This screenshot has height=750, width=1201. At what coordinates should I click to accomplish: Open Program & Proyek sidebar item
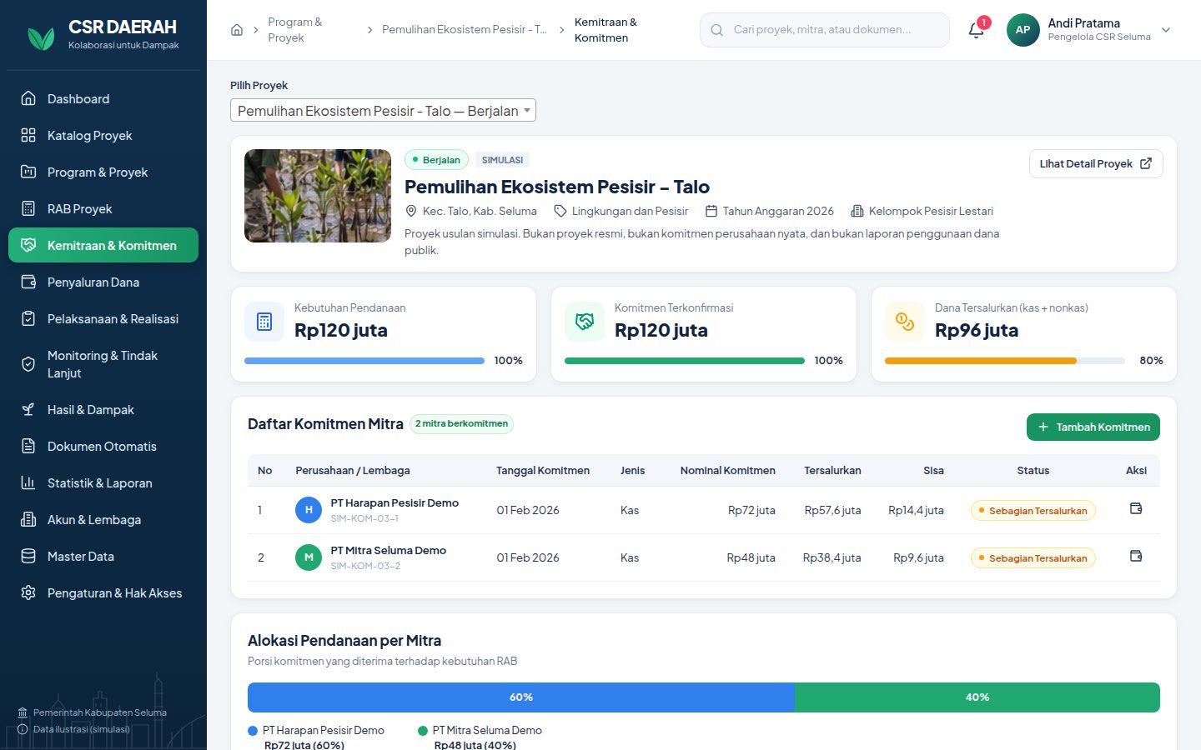(103, 172)
